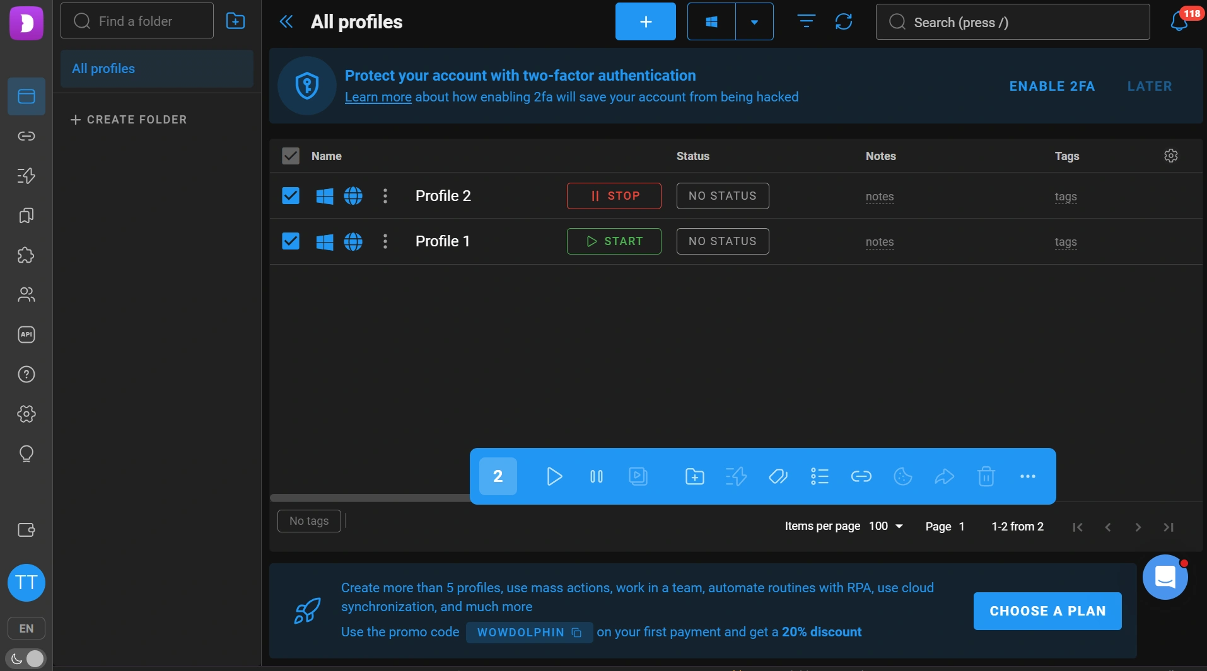Click the horizontal scrollbar under the table

tap(370, 498)
